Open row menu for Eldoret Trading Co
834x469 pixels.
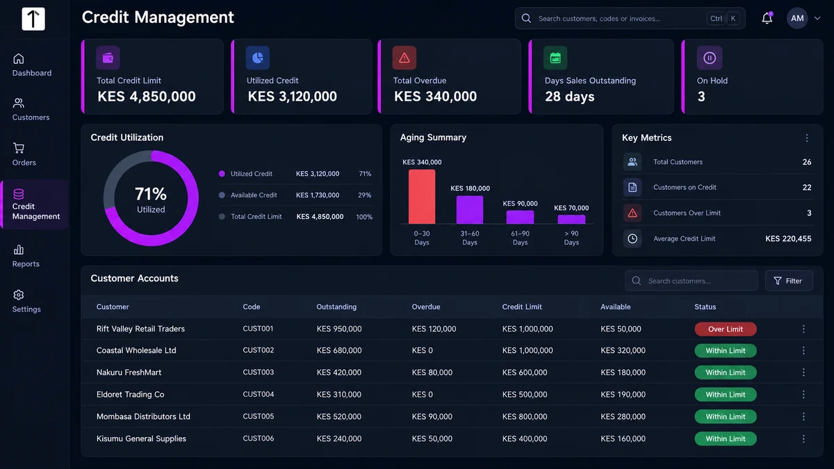pos(803,395)
